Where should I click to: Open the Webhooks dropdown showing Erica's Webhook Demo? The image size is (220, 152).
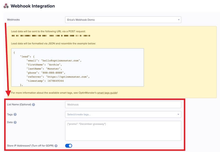pyautogui.click(x=123, y=20)
